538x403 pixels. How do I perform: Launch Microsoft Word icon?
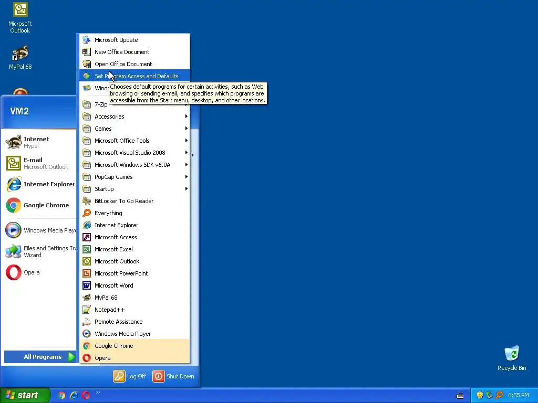point(87,285)
